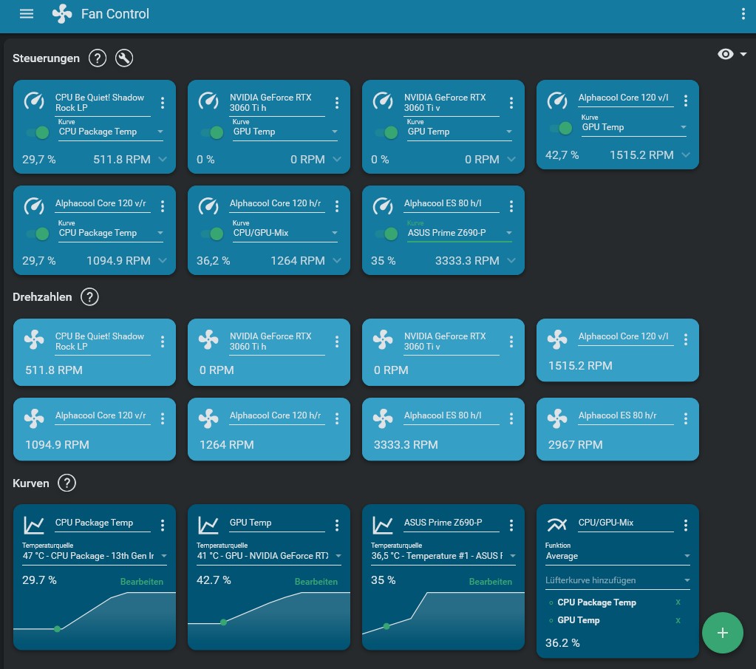756x669 pixels.
Task: Click the gauge icon of Alphacool Core 120 h/r control
Action: [x=208, y=206]
